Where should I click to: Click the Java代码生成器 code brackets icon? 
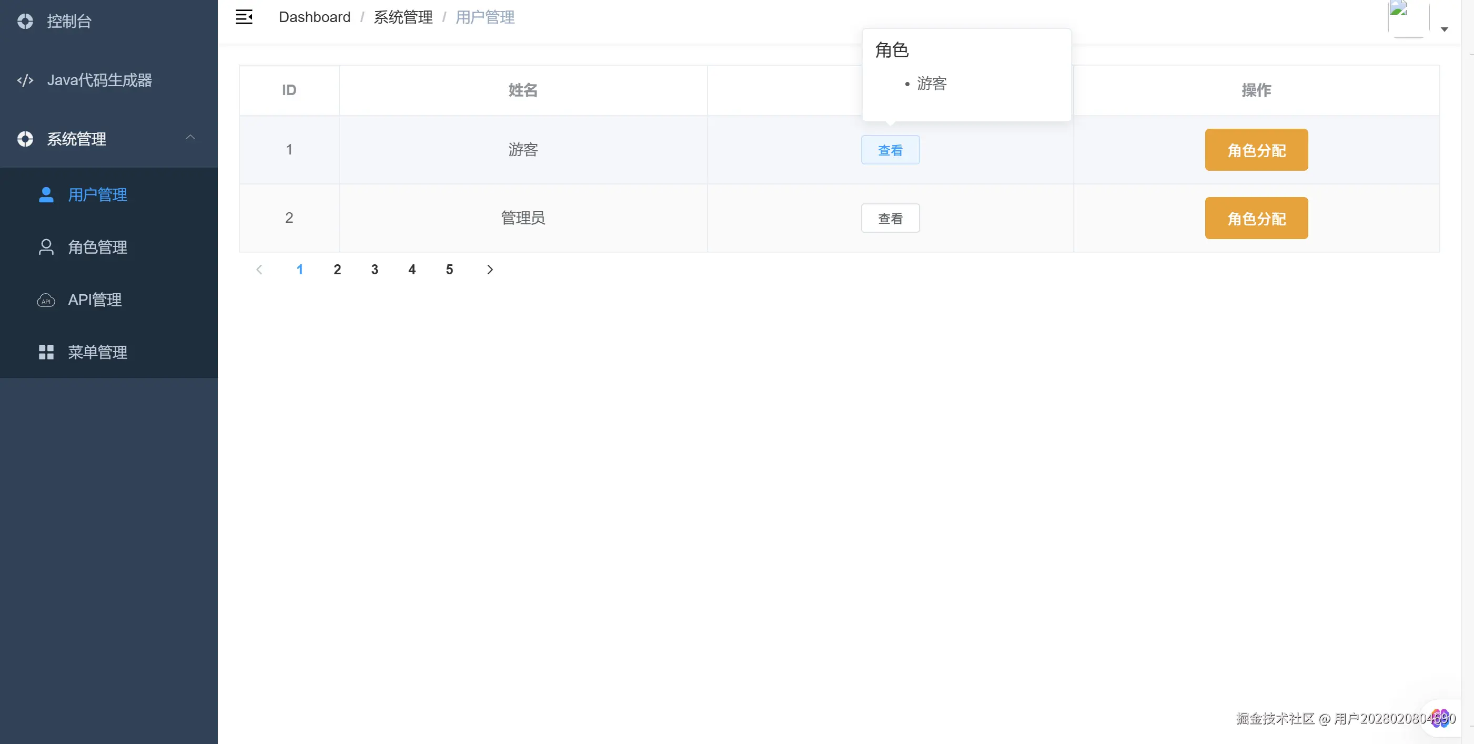[x=25, y=80]
